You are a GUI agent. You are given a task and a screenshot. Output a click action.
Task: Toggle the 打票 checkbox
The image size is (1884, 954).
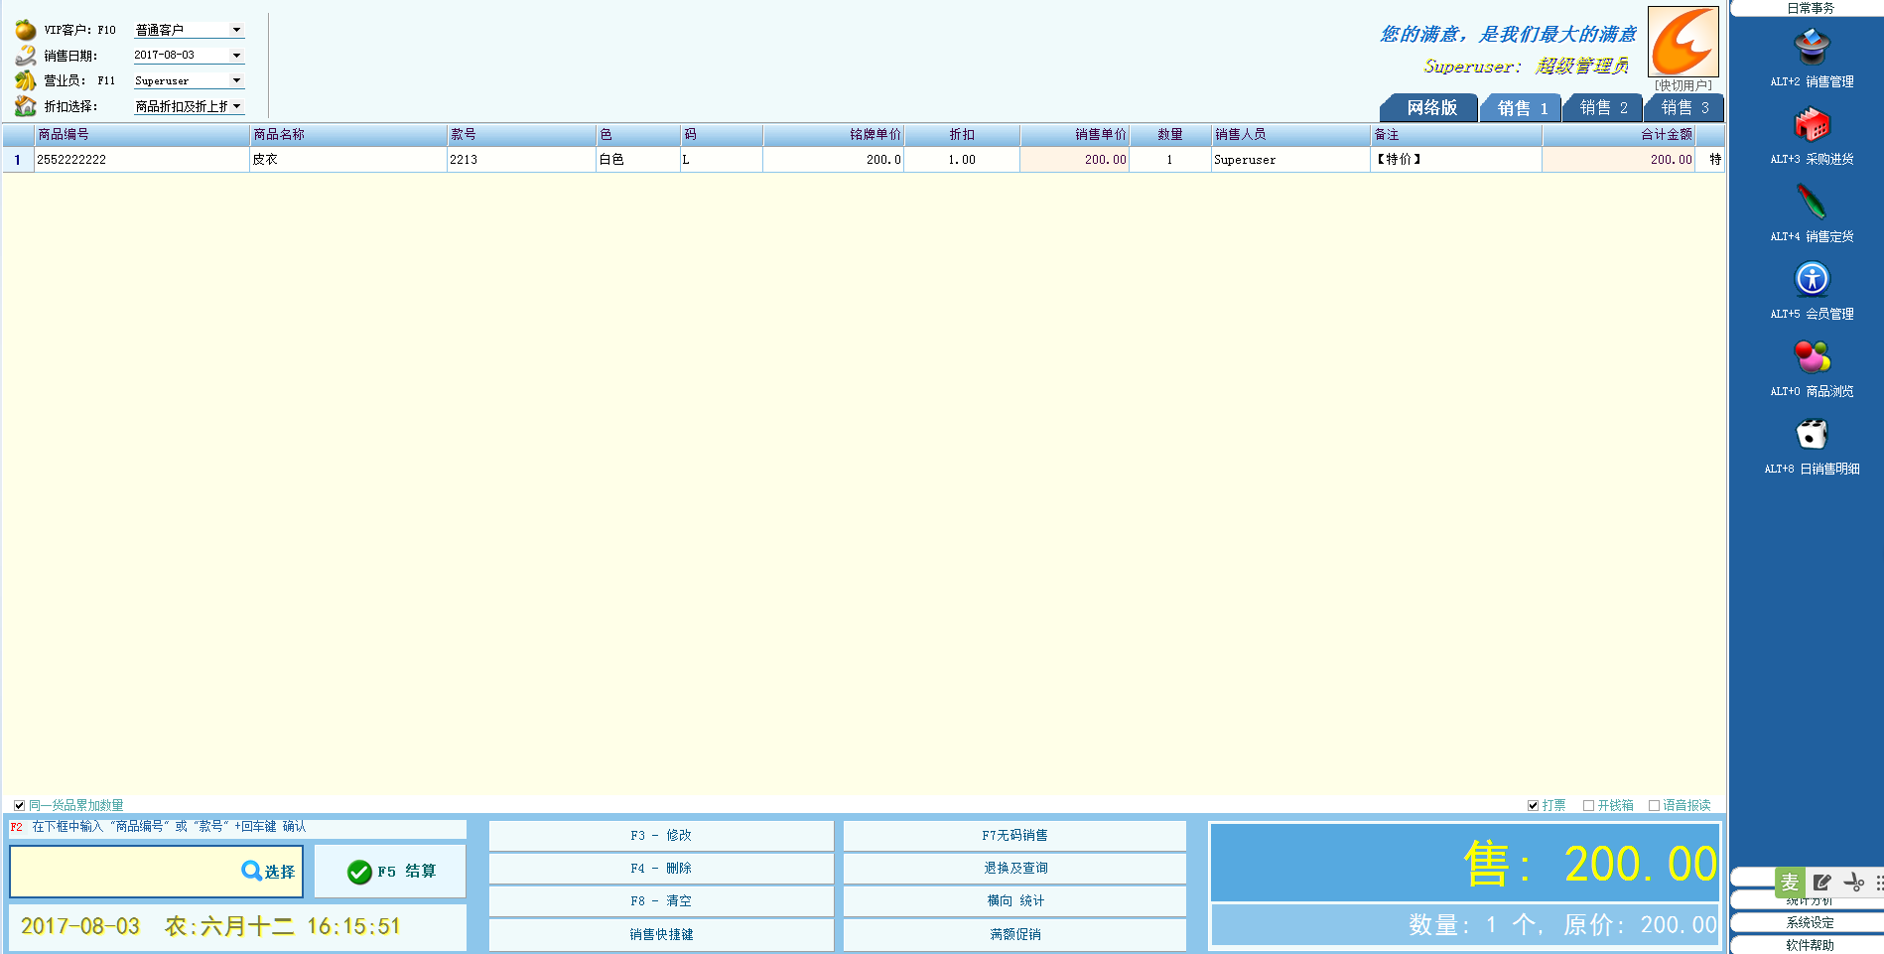pyautogui.click(x=1533, y=805)
